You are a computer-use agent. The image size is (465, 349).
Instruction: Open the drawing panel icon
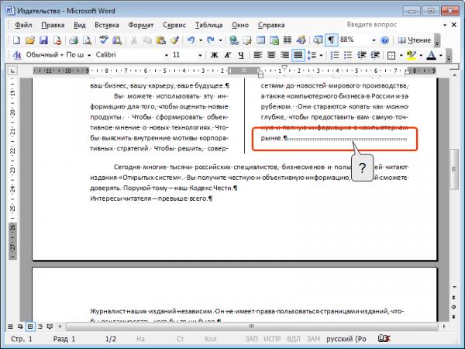(x=301, y=40)
